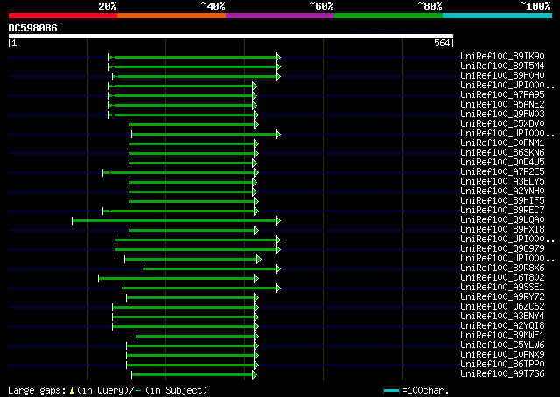Select the UniRef100_B9REC7 label

tap(502, 211)
